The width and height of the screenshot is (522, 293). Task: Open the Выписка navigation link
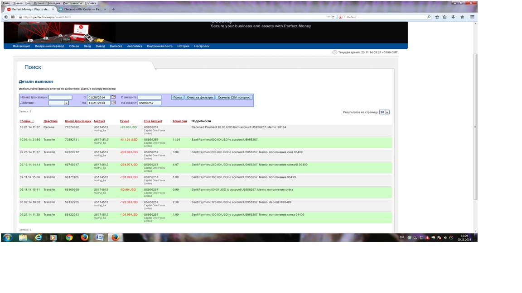pyautogui.click(x=116, y=46)
